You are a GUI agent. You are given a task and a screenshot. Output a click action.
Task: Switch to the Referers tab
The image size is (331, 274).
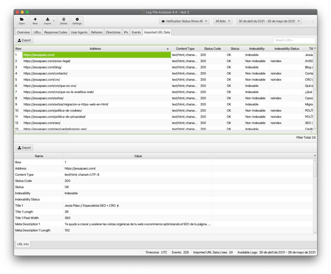click(97, 32)
